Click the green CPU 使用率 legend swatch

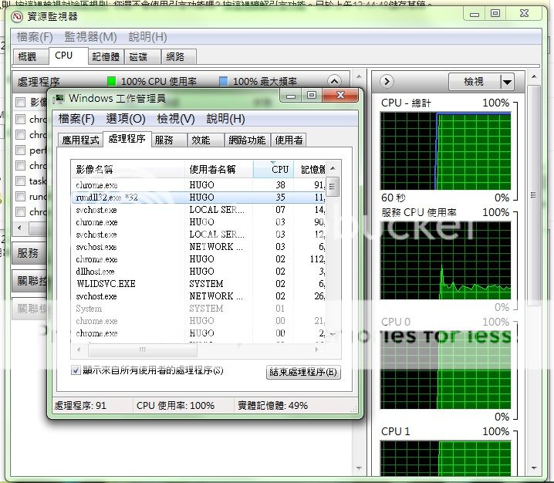[112, 82]
